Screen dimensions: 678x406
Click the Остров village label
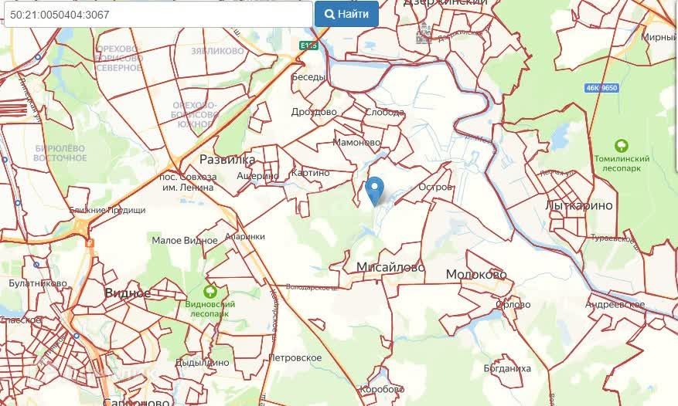tap(435, 187)
